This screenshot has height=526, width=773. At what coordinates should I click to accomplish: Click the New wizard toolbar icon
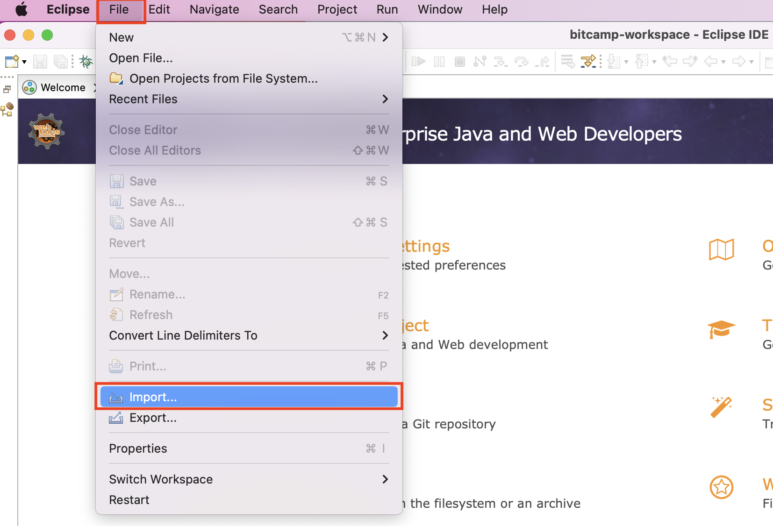(x=11, y=61)
